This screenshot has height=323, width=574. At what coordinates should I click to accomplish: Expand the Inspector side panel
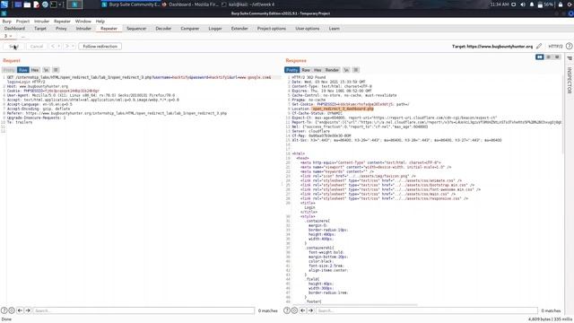pyautogui.click(x=570, y=80)
